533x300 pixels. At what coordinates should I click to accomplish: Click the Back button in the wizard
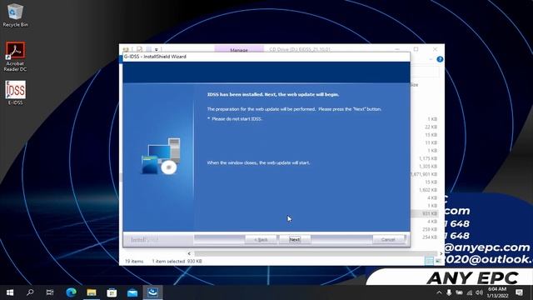coord(261,239)
